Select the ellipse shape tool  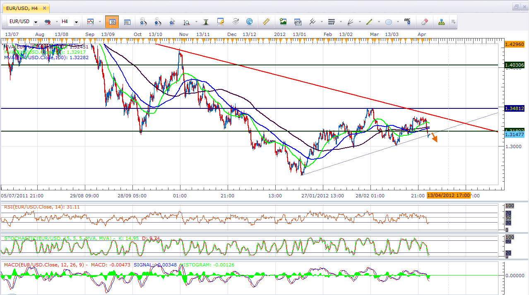[x=389, y=22]
